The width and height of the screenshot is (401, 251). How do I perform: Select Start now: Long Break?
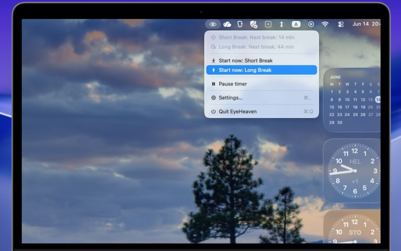point(261,70)
